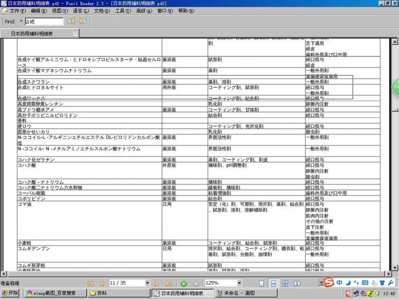The width and height of the screenshot is (399, 299).
Task: Click the Windows 开始 start button
Action: click(10, 293)
